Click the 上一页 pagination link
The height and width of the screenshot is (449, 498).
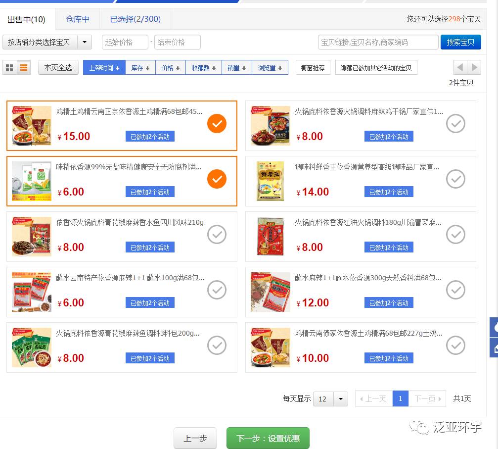373,399
